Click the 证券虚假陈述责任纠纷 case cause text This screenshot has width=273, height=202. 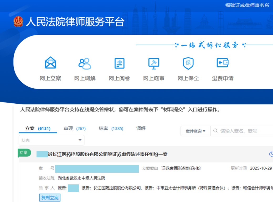[x=181, y=168]
